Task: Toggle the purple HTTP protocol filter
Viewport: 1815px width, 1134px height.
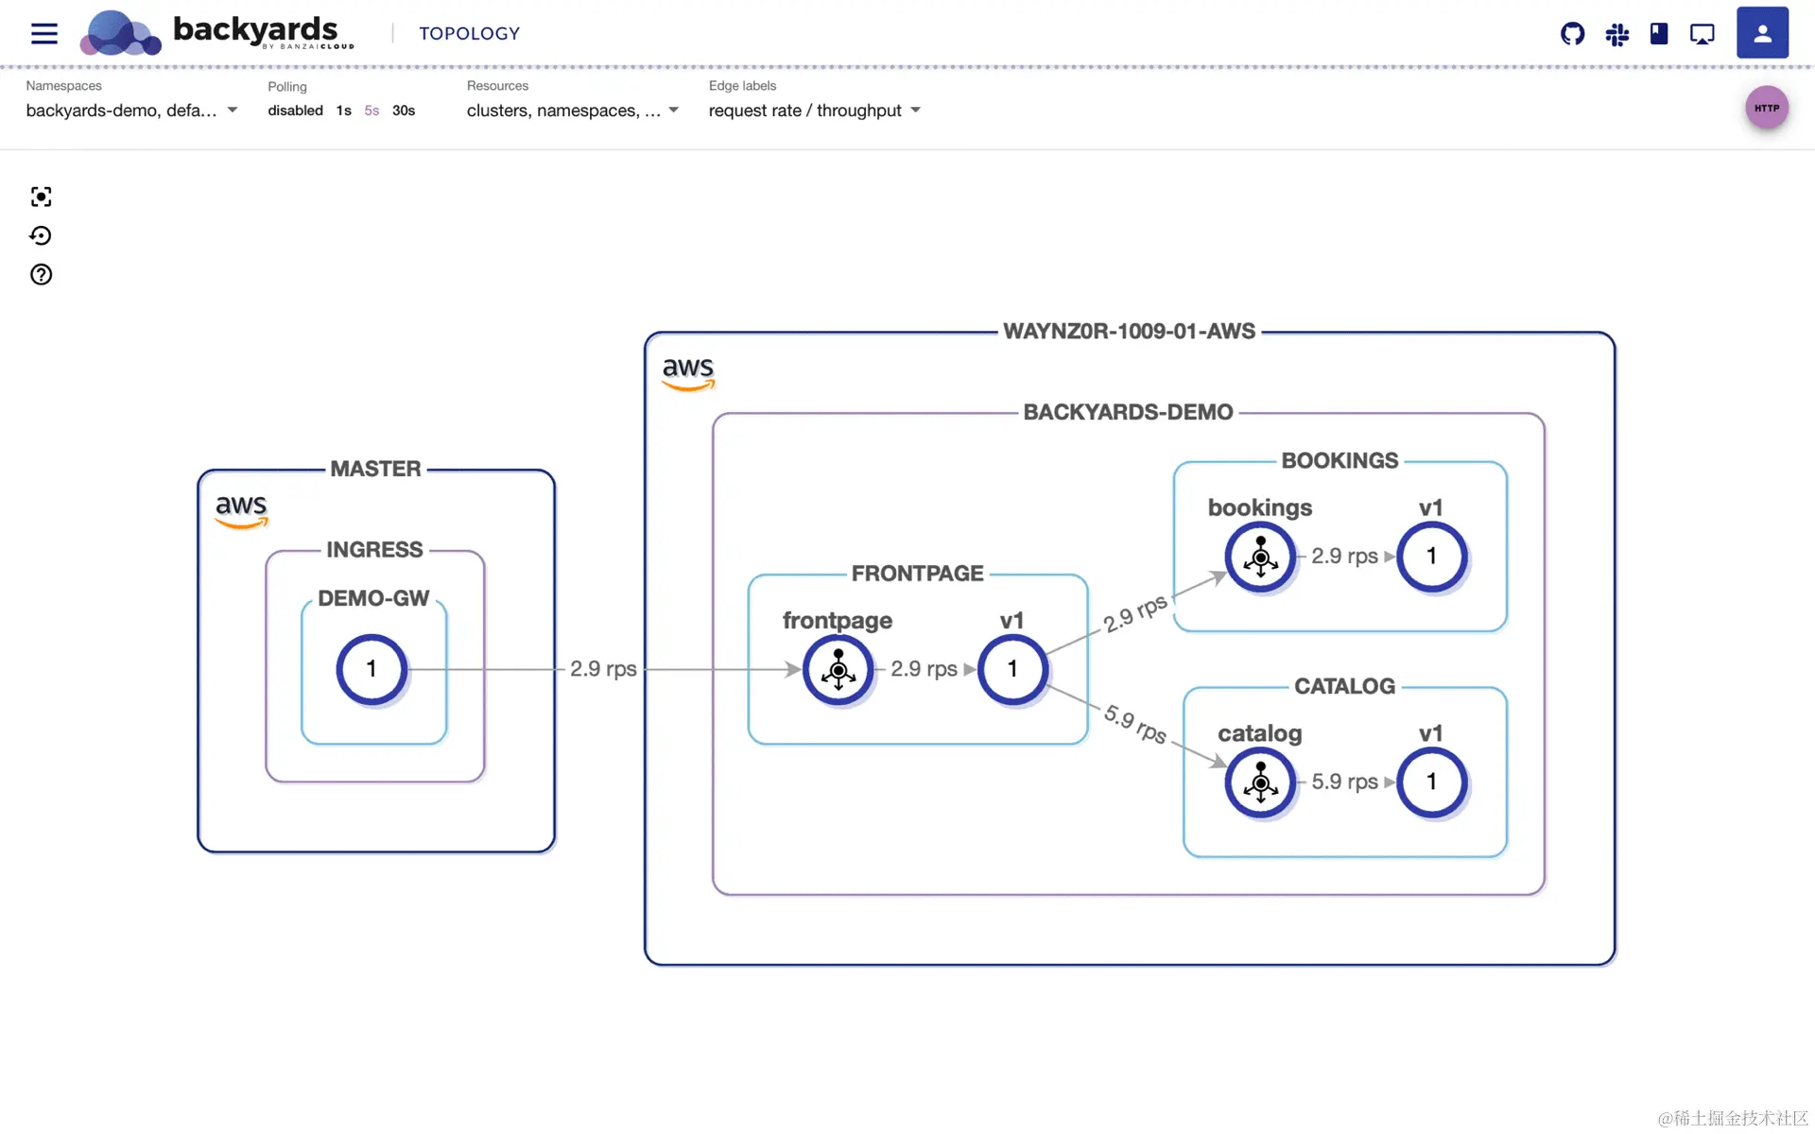Action: [1766, 108]
